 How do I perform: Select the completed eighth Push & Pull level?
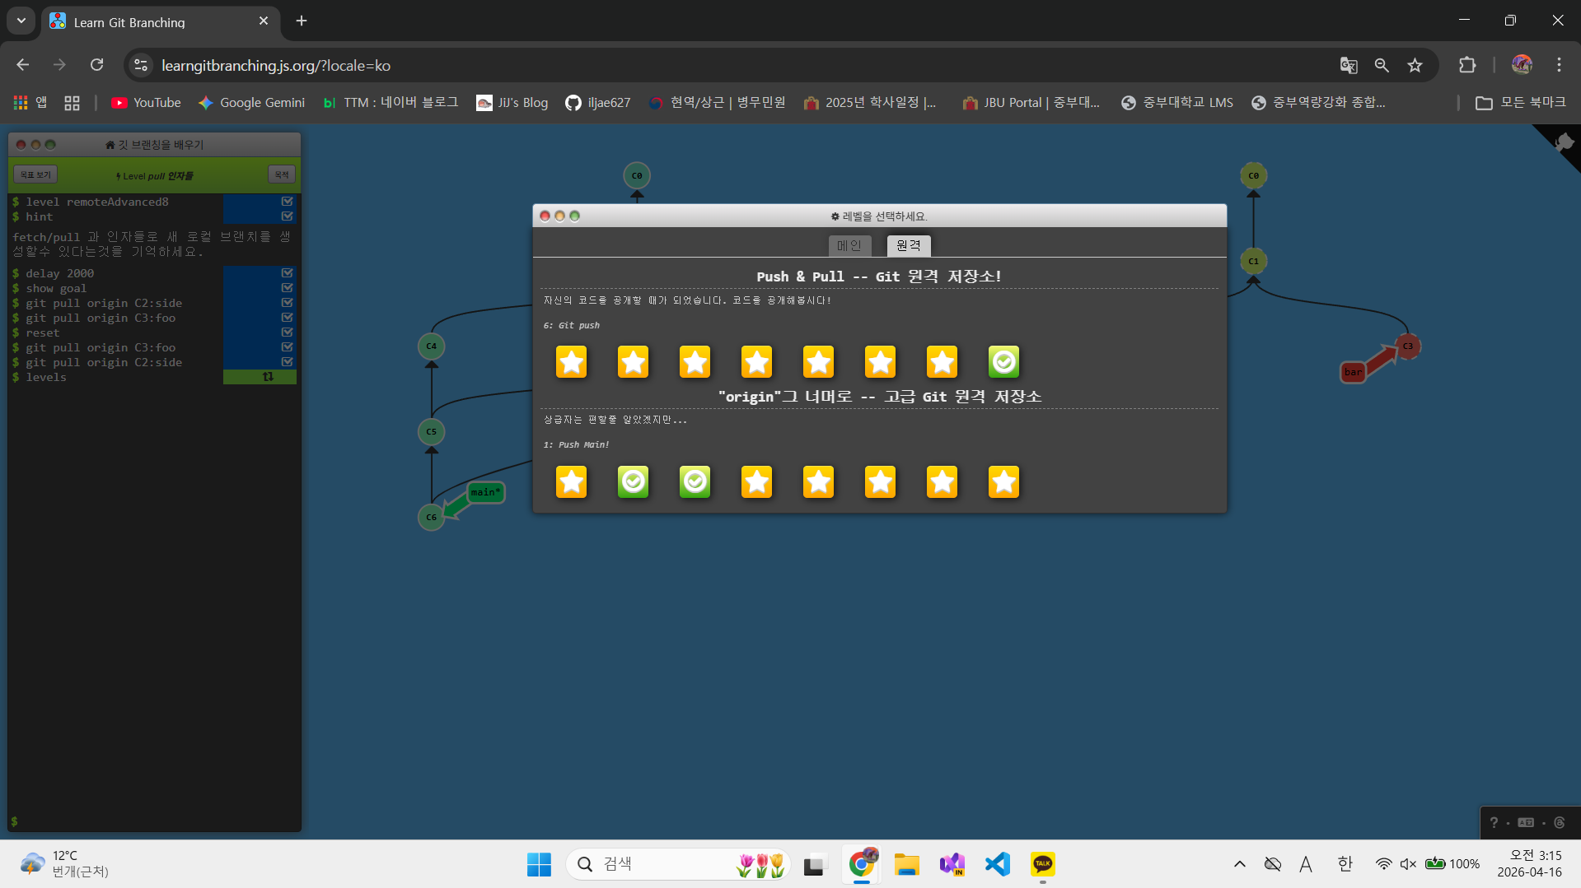(x=1003, y=361)
